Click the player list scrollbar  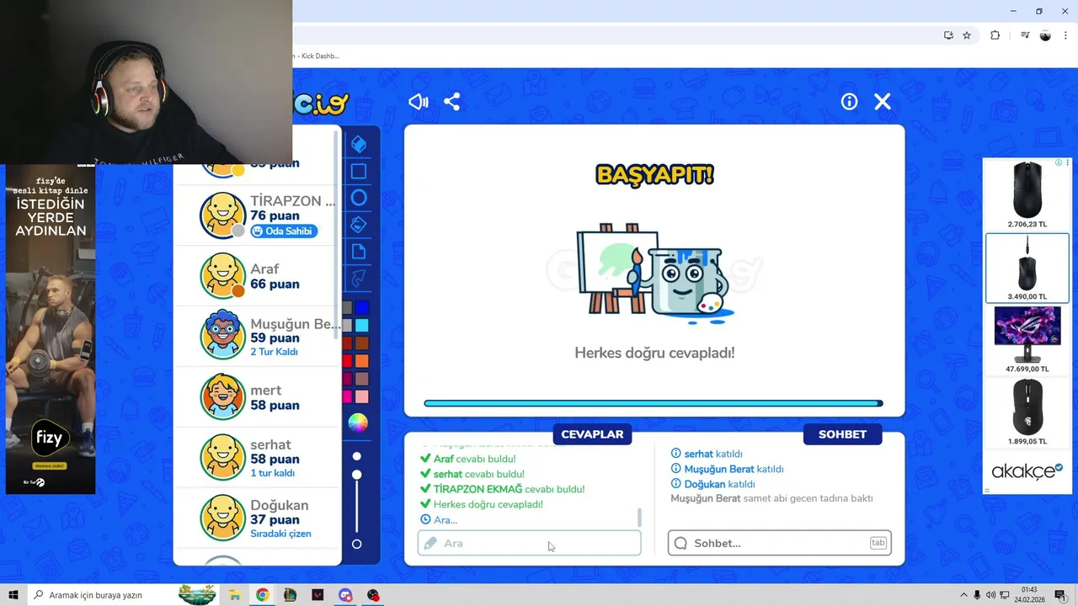[337, 236]
